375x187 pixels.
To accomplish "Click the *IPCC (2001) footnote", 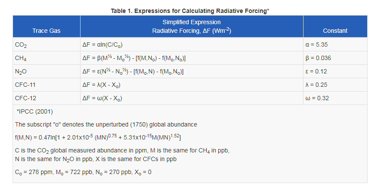I will (35, 111).
